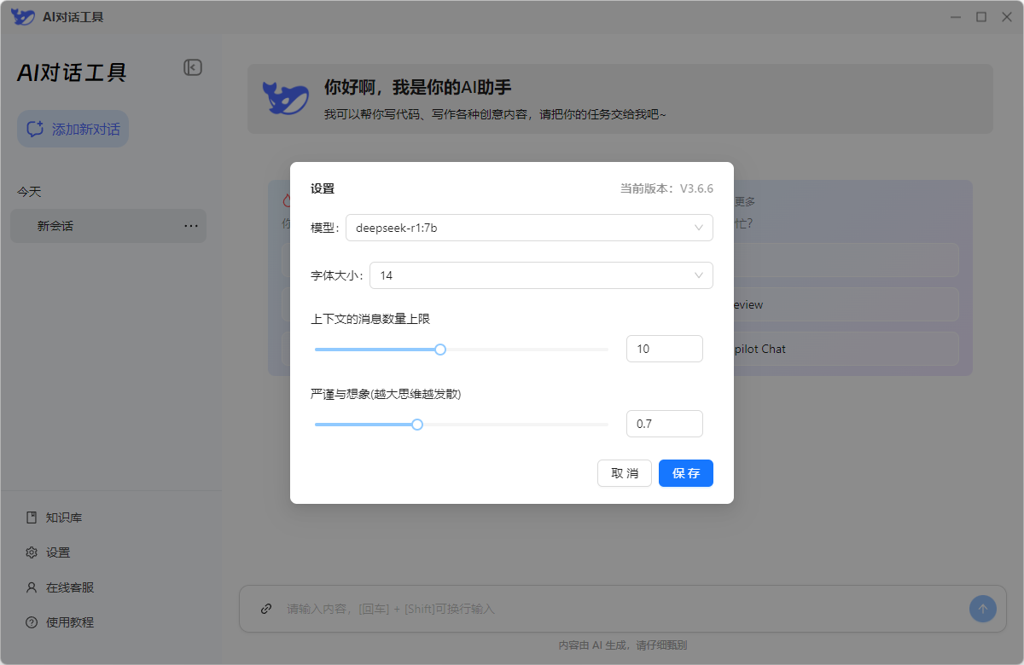The image size is (1024, 665).
Task: Click the message input text area
Action: [623, 609]
